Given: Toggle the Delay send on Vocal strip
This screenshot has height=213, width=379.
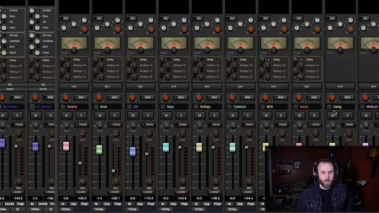Looking at the screenshot, I should tap(301, 59).
